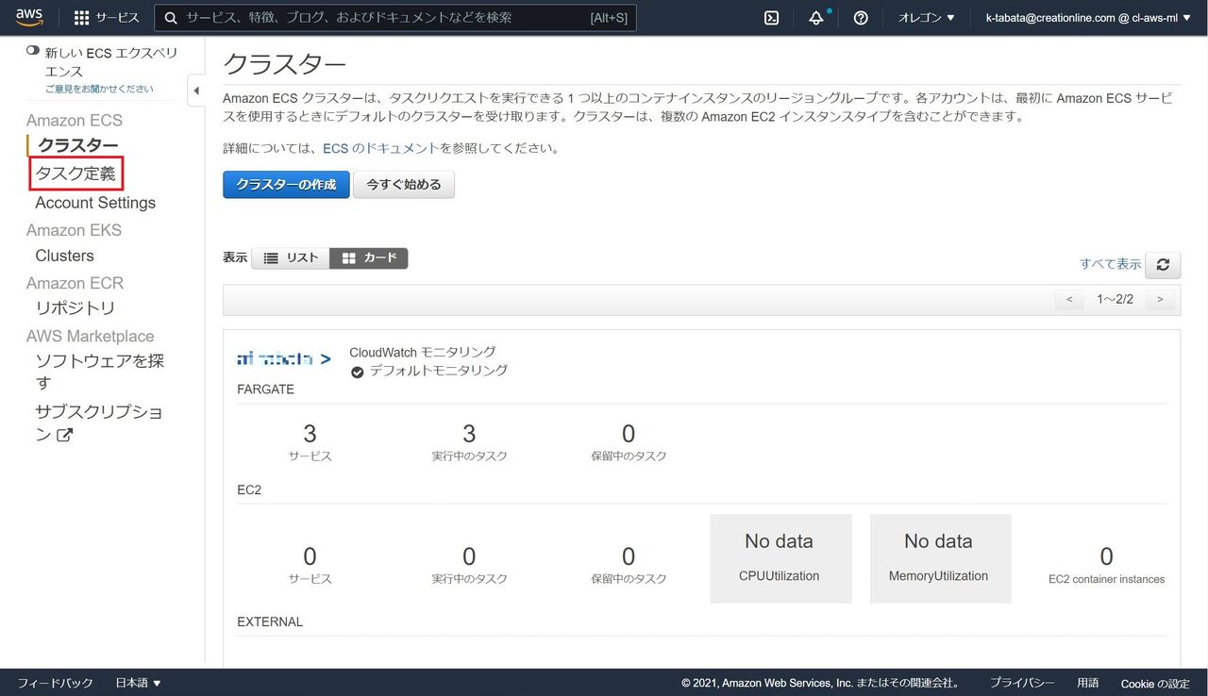Viewport: 1208px width, 696px height.
Task: Toggle 新しい ECS エクスペリエンス switch
Action: [x=33, y=51]
